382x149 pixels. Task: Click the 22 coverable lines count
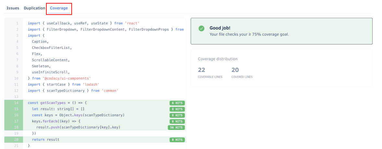201,70
